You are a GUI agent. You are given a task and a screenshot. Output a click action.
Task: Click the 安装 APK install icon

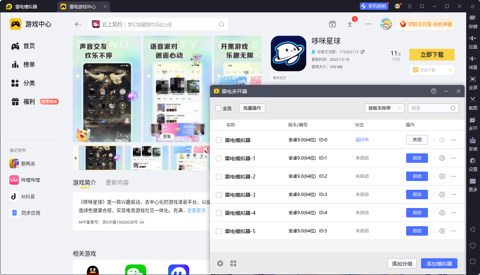pos(473,141)
